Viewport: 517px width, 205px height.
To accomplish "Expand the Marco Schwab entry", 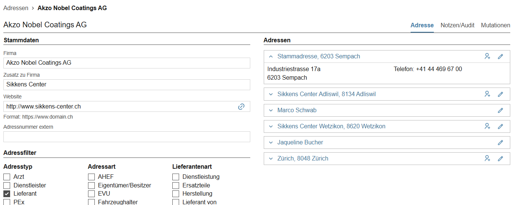I will coord(271,110).
